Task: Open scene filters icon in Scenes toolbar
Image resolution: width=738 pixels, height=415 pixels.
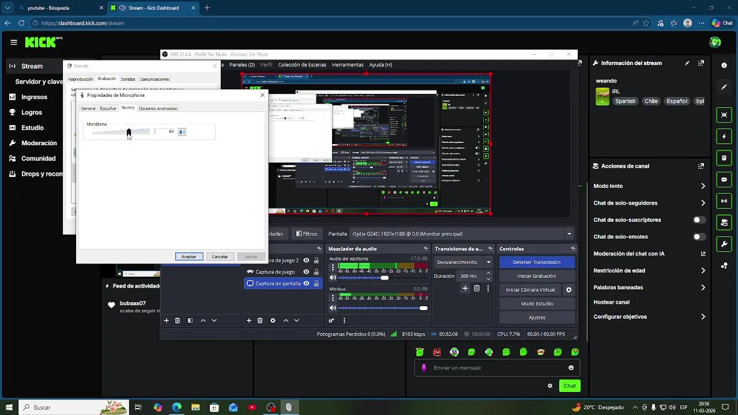Action: [190, 320]
